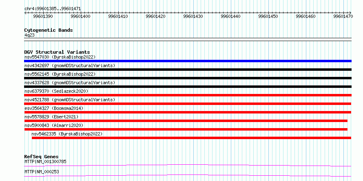Select the nsv5562145 black variant bar
The width and height of the screenshot is (363, 181).
(188, 78)
